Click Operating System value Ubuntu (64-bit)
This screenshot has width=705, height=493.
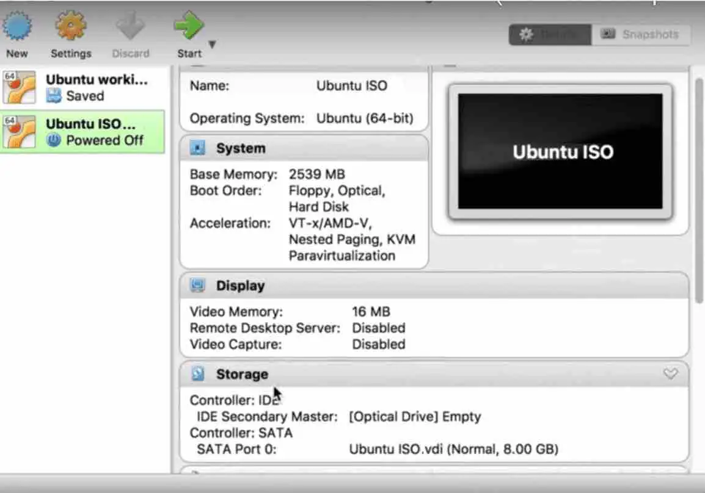point(365,118)
